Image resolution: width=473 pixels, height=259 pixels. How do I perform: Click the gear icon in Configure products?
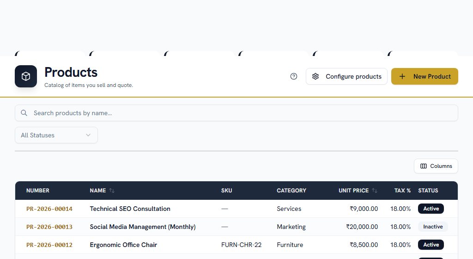(x=315, y=76)
